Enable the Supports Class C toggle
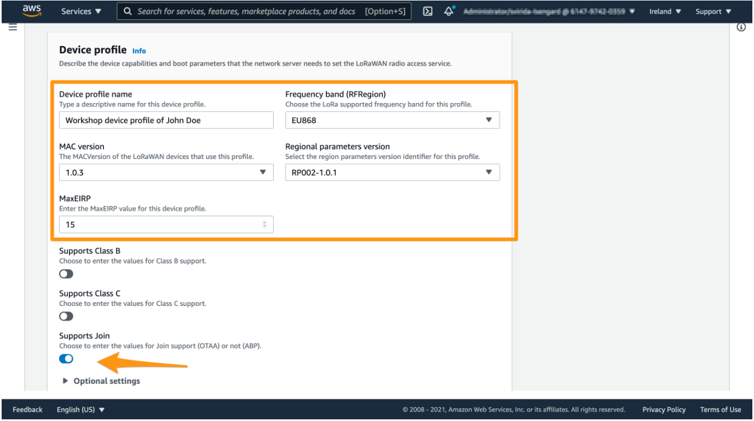This screenshot has width=754, height=421. coord(66,316)
